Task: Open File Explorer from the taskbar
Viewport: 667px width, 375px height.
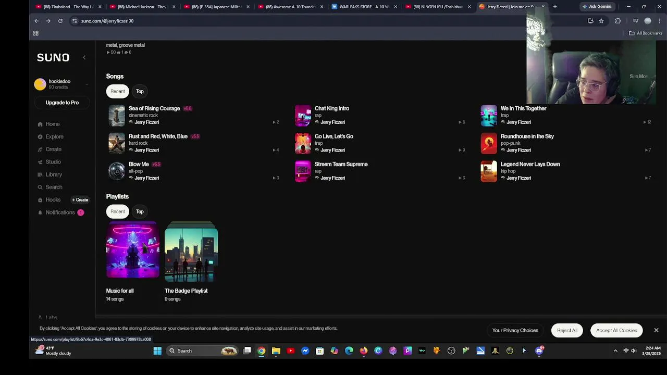Action: [x=276, y=351]
